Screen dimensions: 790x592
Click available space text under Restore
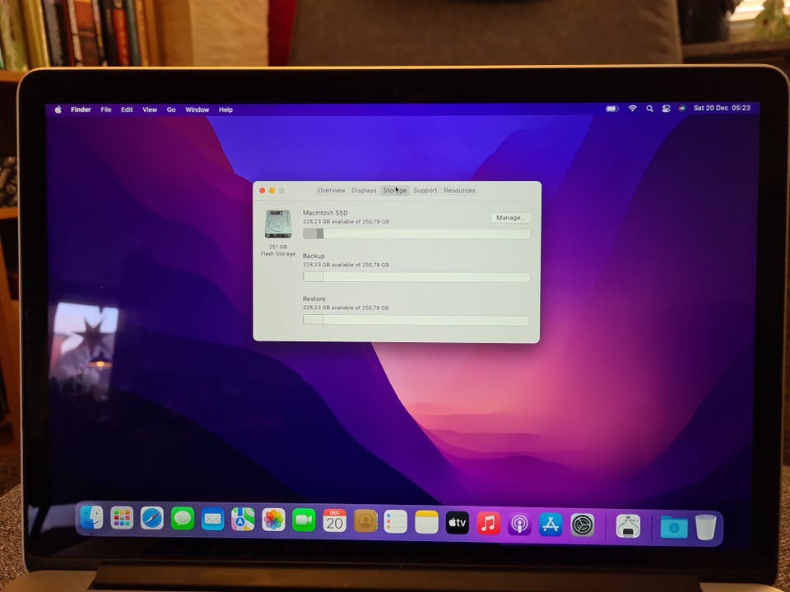click(346, 308)
